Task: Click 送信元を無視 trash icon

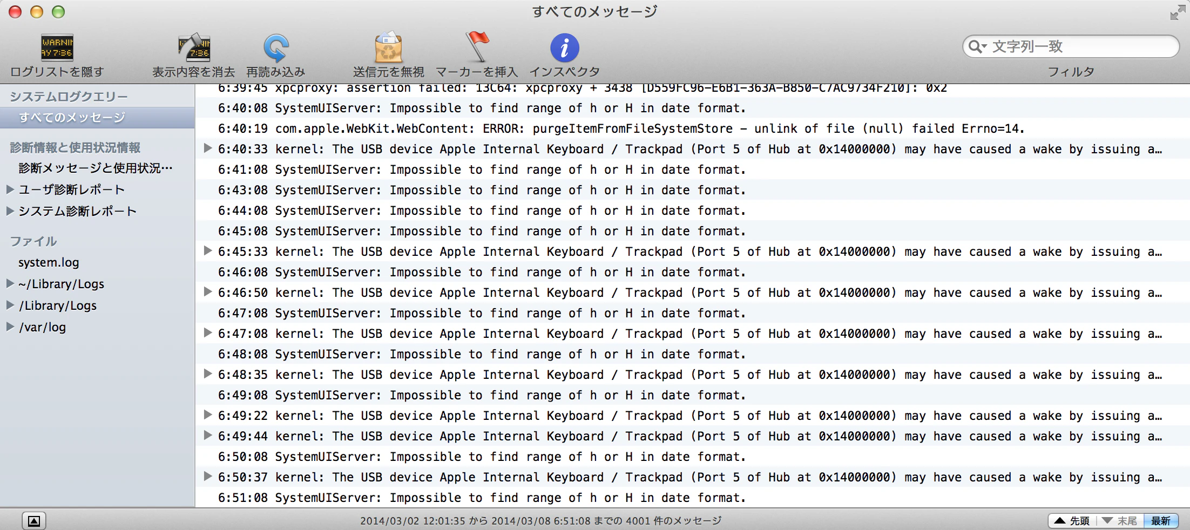Action: 388,47
